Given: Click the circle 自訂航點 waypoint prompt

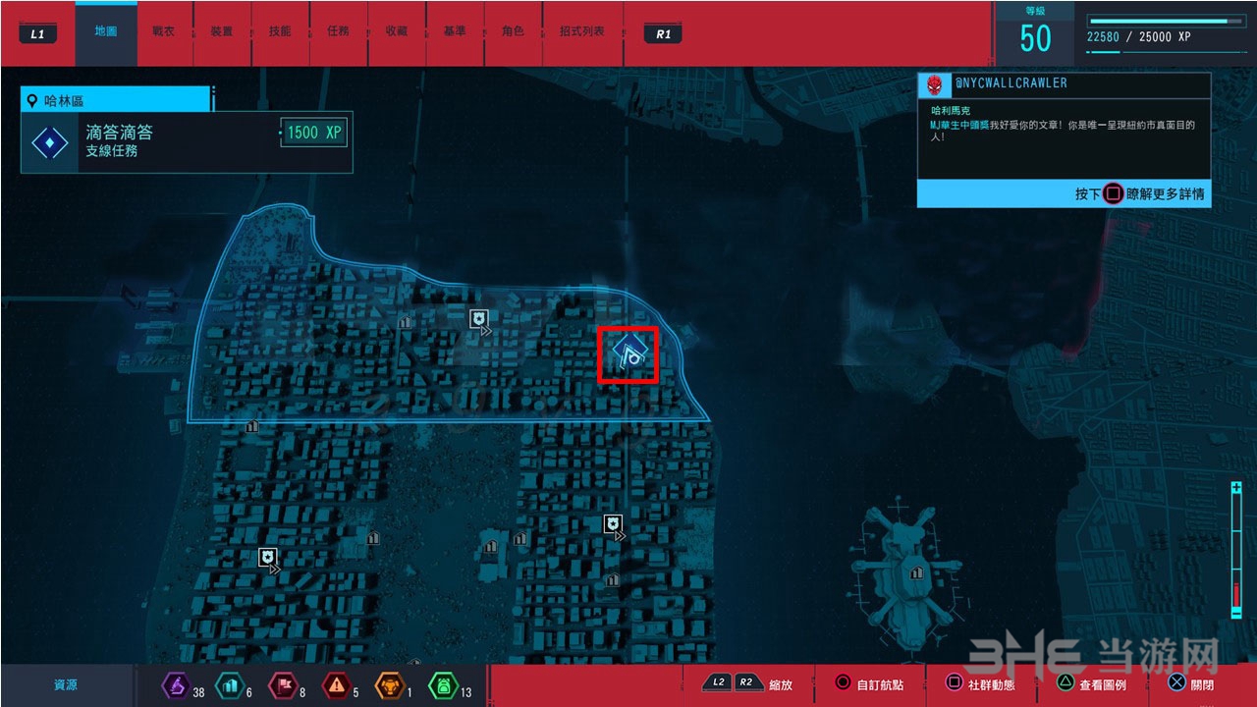Looking at the screenshot, I should pos(869,684).
